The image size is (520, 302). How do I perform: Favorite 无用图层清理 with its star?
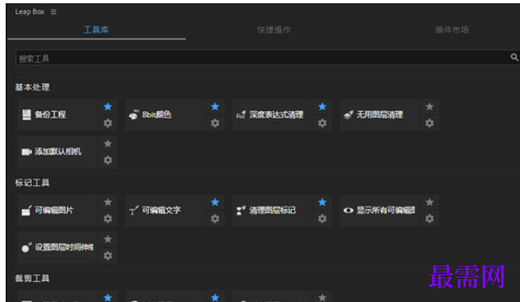point(430,106)
